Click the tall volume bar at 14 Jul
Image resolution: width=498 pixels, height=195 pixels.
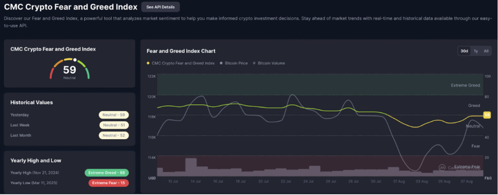191,167
